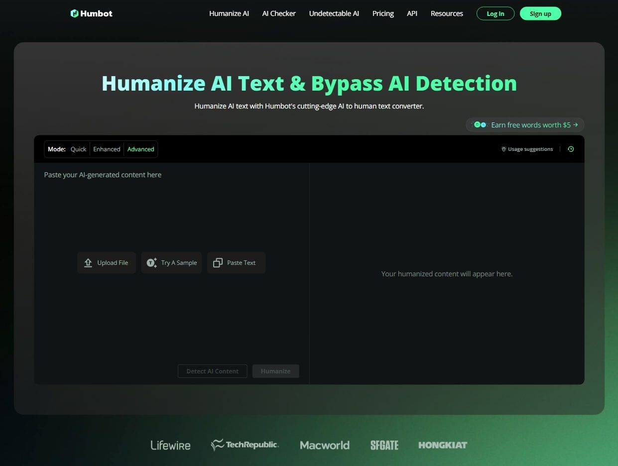The image size is (618, 466).
Task: Click the Sign up button
Action: [540, 13]
